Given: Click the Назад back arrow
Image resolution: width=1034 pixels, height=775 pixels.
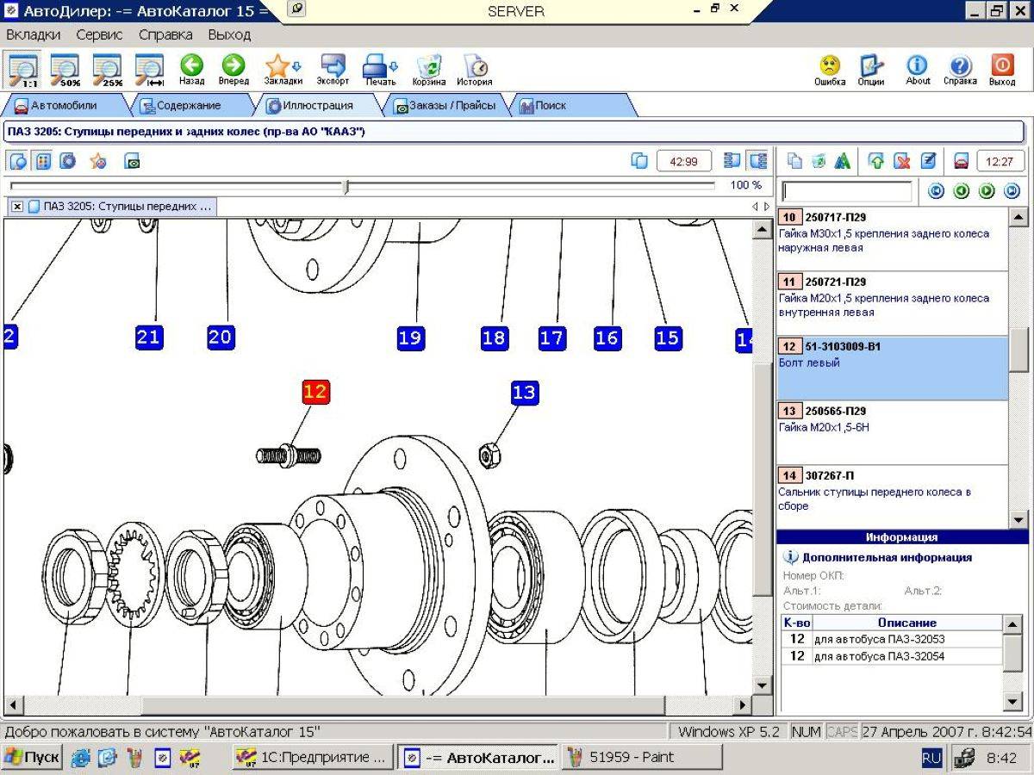Looking at the screenshot, I should tap(191, 70).
